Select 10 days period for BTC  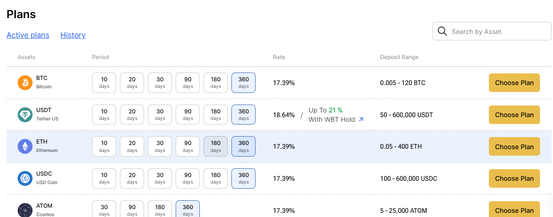tap(104, 83)
